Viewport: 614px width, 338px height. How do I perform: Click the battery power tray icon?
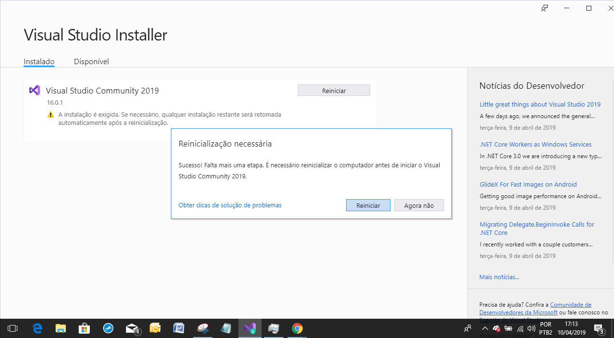click(x=508, y=328)
